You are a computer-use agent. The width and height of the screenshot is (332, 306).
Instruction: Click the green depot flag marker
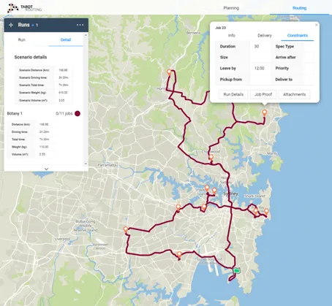coord(237,270)
